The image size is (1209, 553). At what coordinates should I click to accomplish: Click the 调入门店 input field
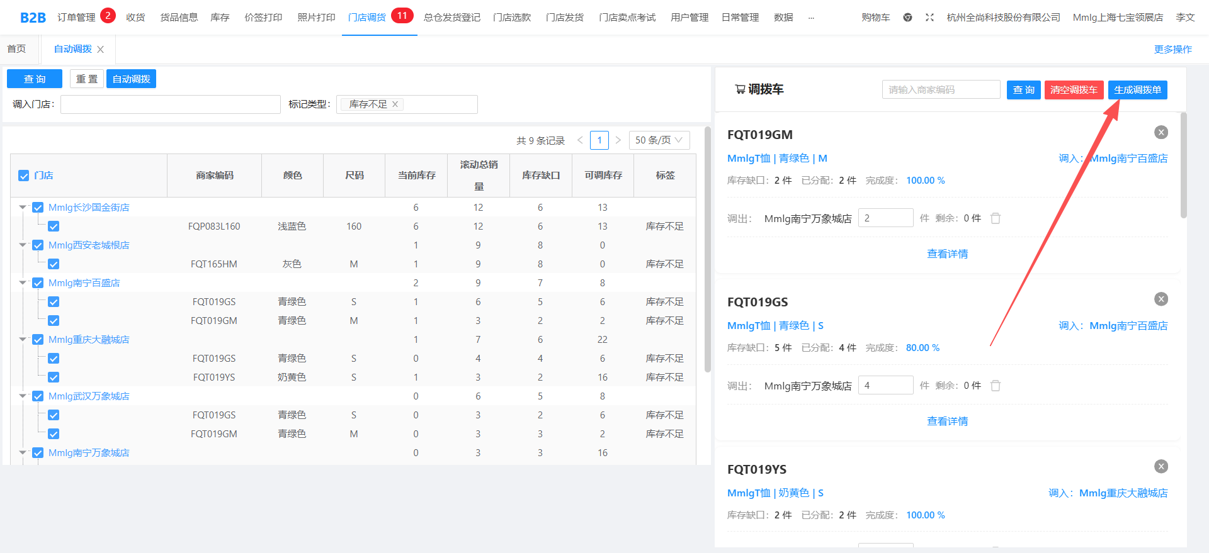click(x=170, y=104)
